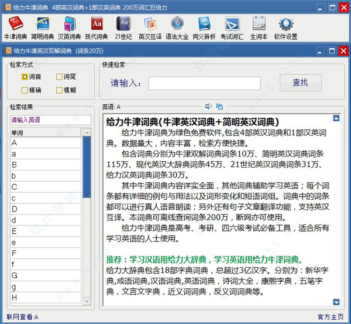
Task: Select lowercase d in word list
Action: (x=46, y=220)
